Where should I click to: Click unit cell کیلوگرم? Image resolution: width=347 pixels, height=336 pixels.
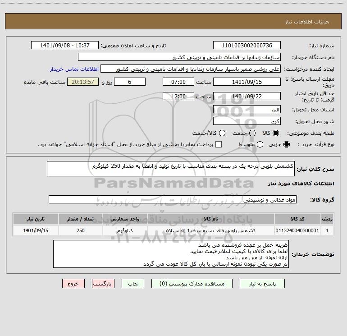125,230
